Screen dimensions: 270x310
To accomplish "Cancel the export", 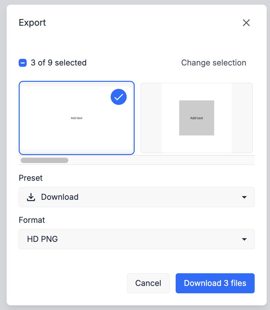I will tap(148, 283).
